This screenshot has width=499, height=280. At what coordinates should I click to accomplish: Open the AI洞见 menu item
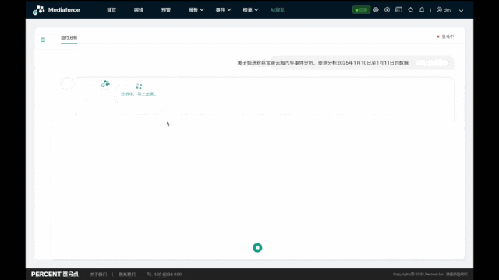pos(278,10)
